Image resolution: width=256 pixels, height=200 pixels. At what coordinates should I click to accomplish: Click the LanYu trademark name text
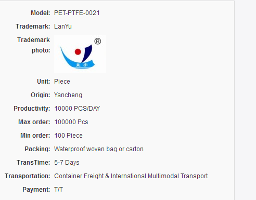63,26
